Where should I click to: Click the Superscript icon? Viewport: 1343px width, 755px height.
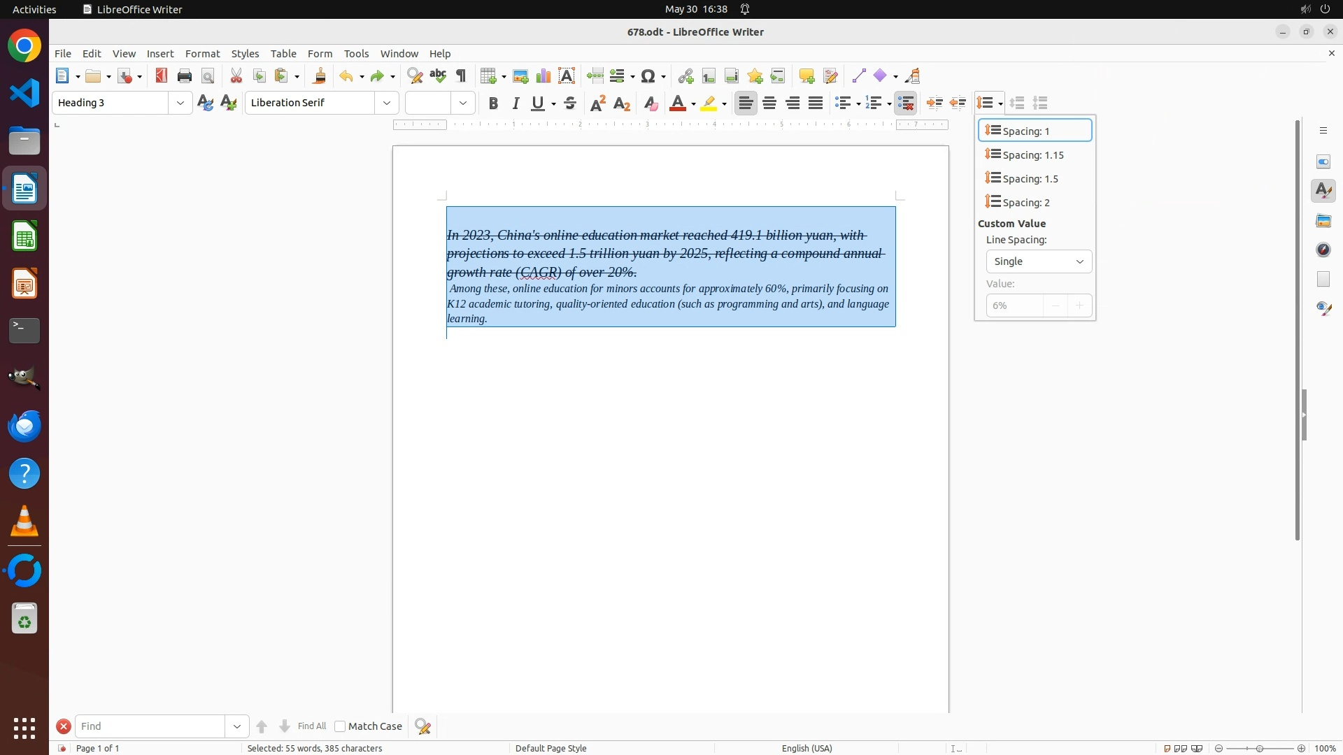[x=598, y=103]
